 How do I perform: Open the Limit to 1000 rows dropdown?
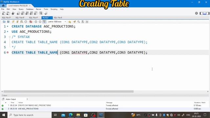coord(57,22)
